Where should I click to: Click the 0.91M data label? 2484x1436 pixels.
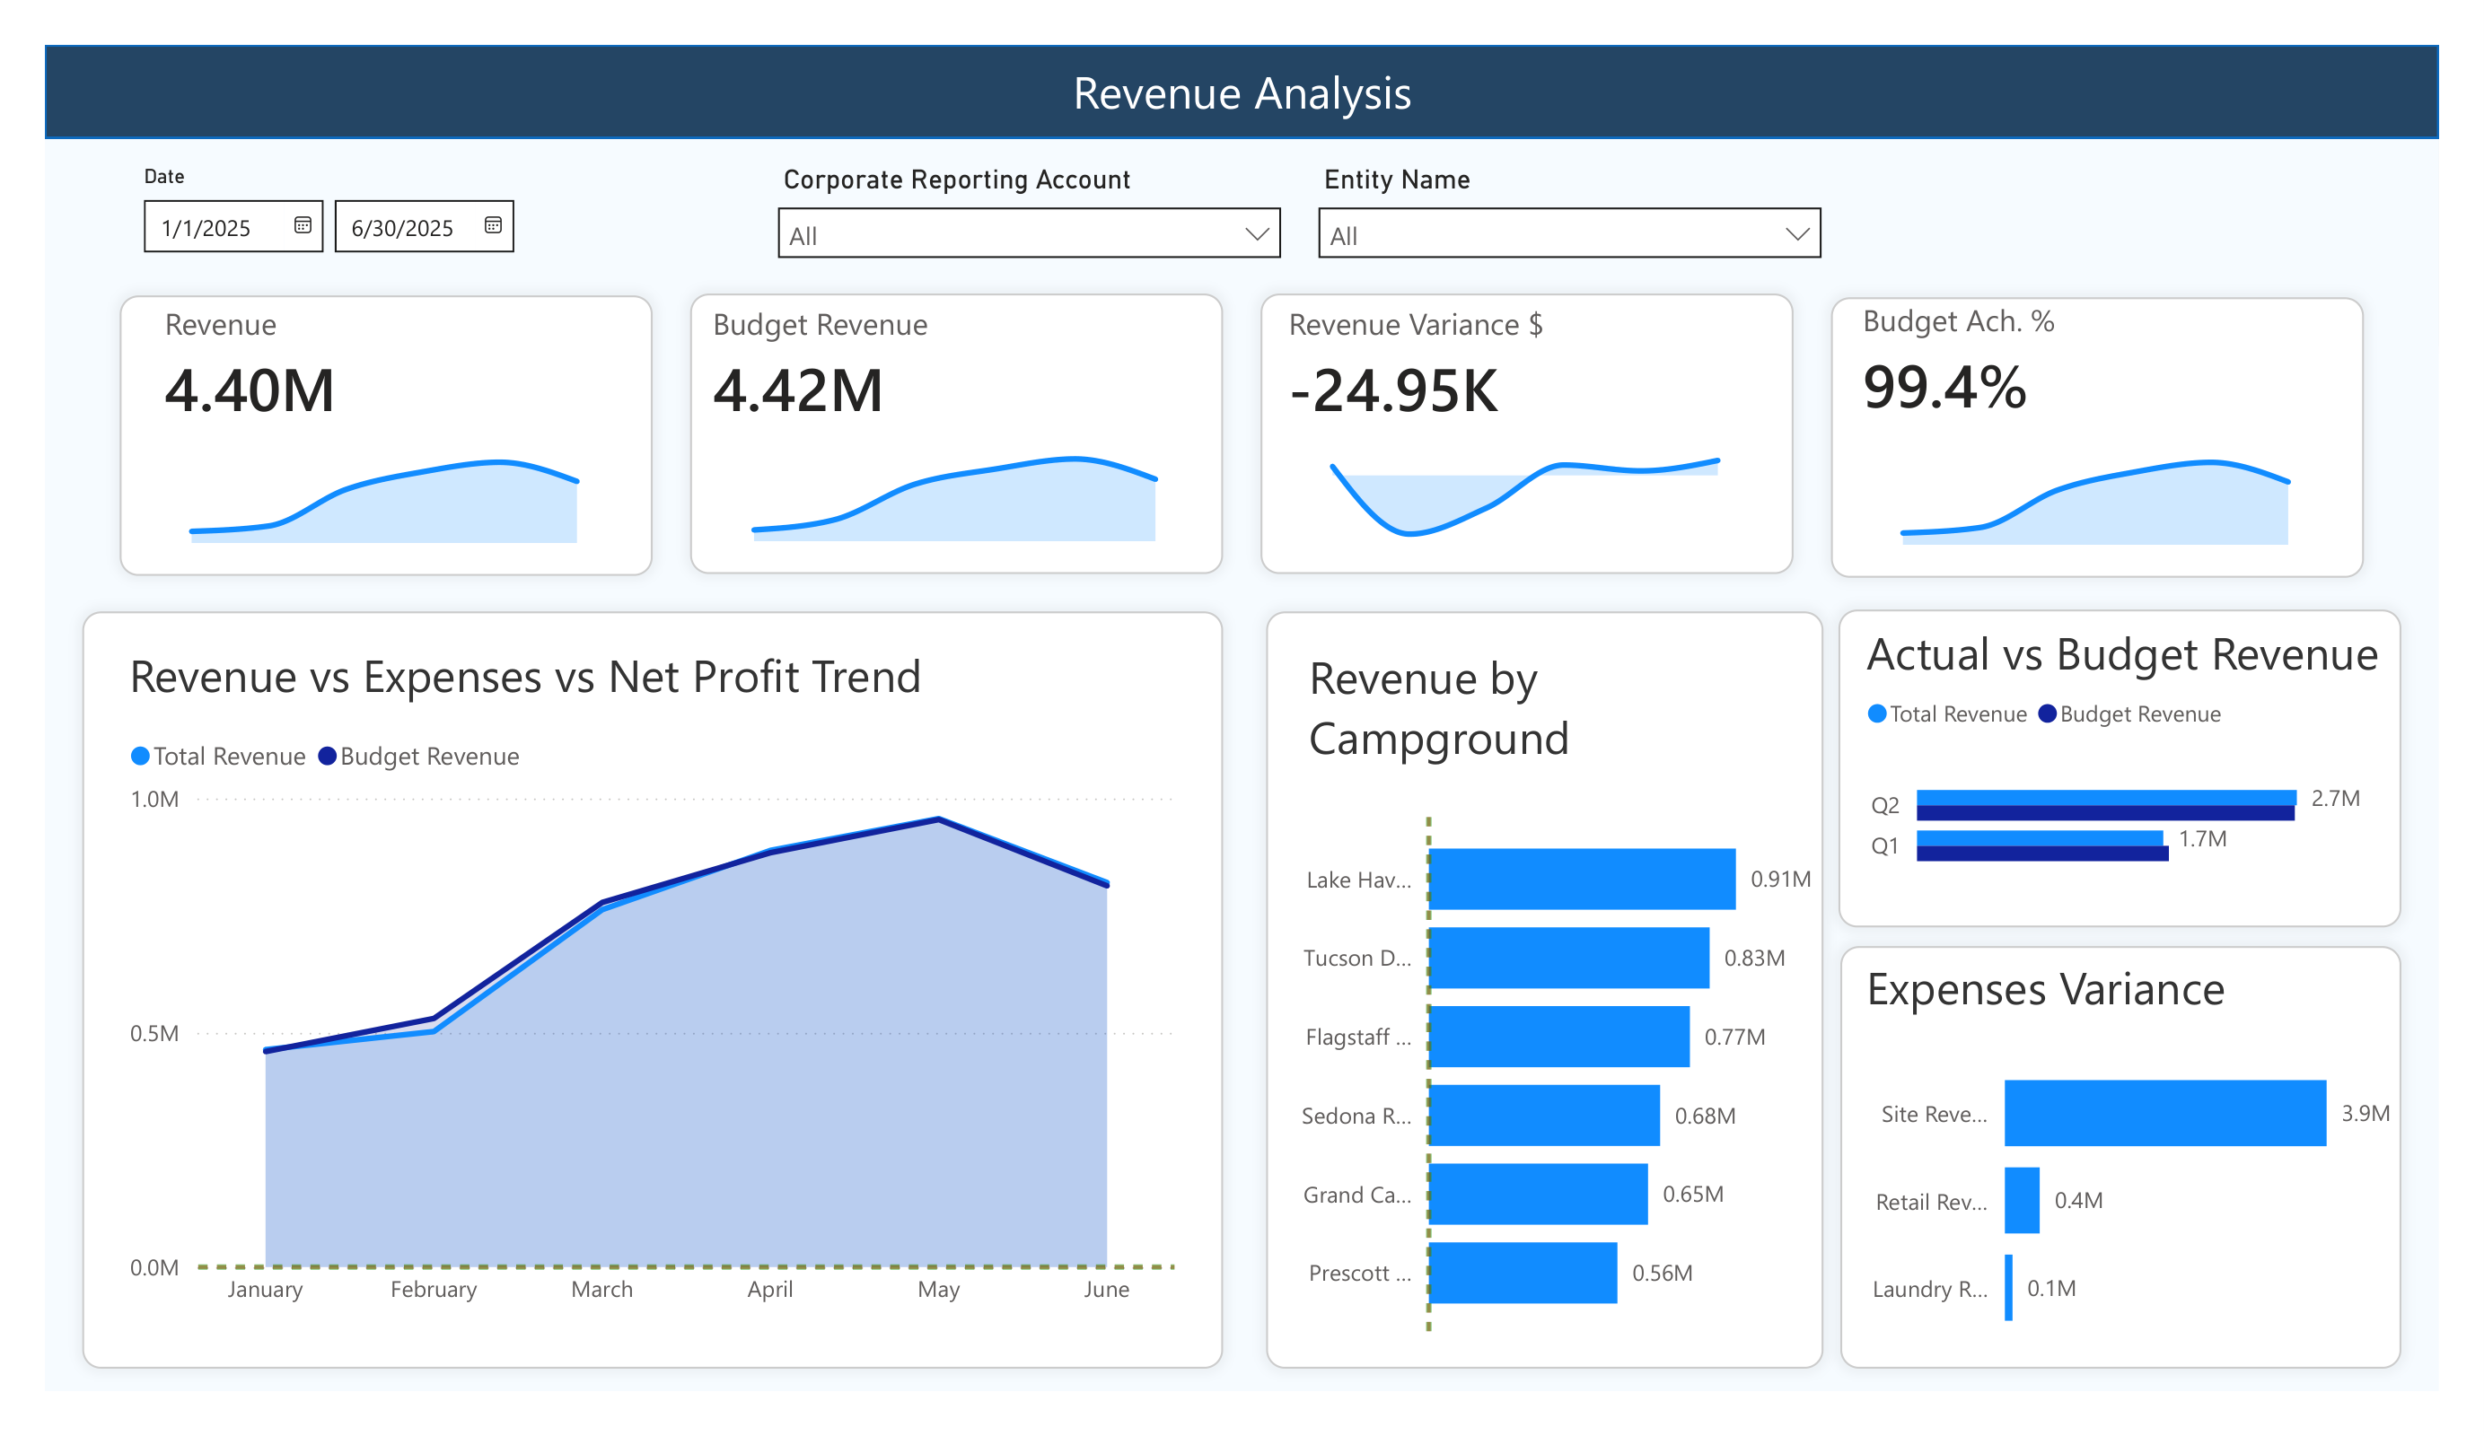pyautogui.click(x=1780, y=880)
